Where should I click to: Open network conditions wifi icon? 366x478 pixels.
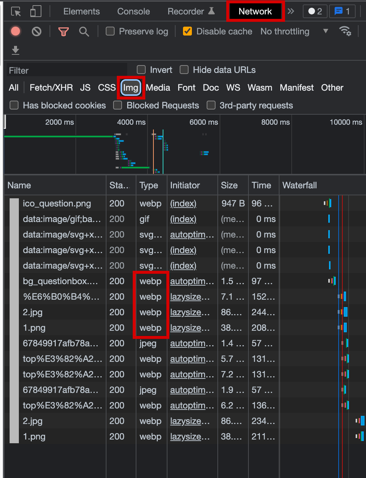coord(345,31)
